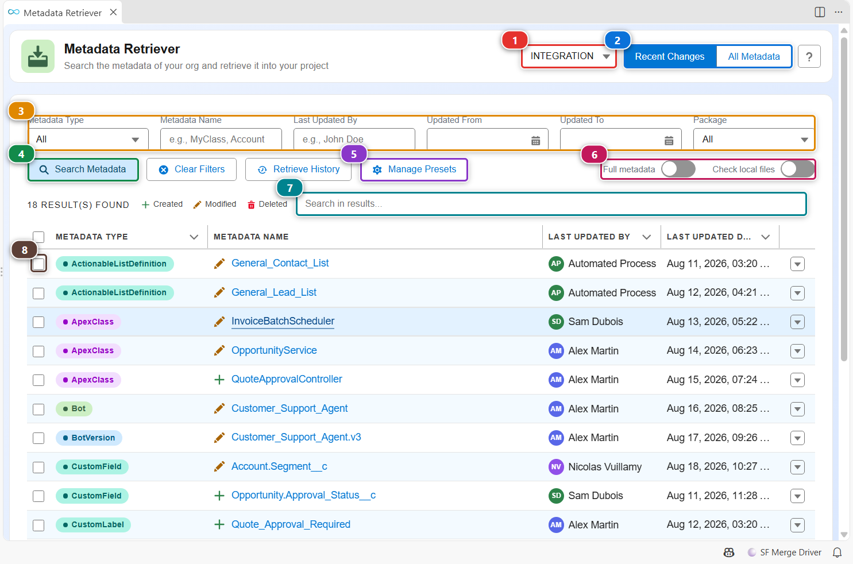The image size is (853, 564).
Task: Open the row actions menu for OpportunityService
Action: tap(797, 351)
